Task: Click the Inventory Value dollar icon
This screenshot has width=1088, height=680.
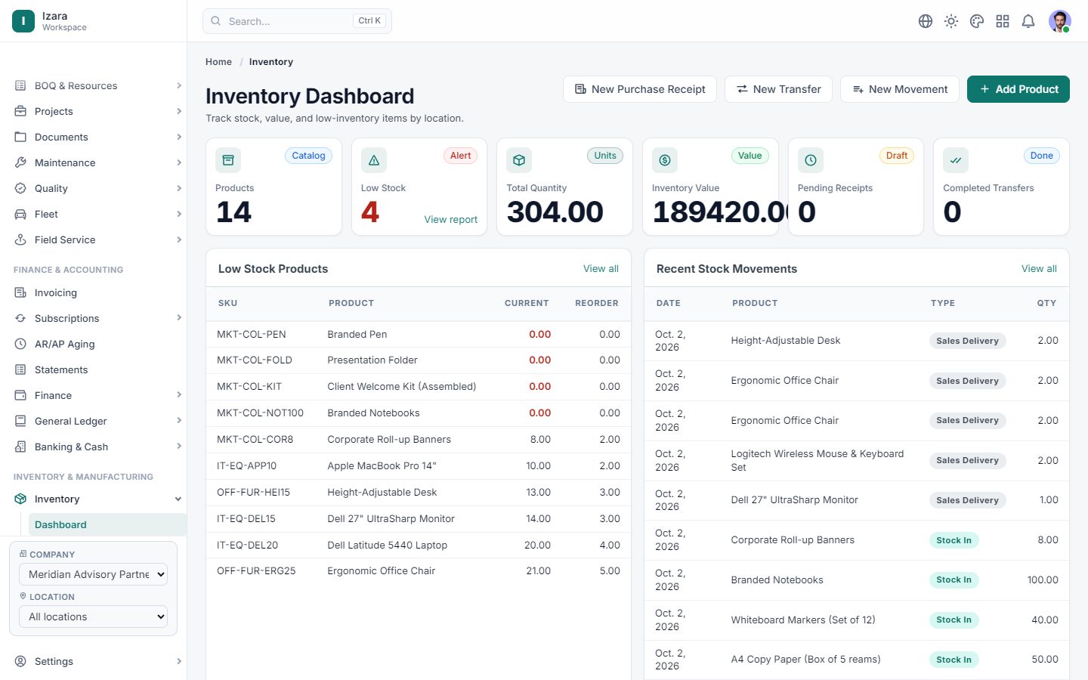Action: point(665,160)
